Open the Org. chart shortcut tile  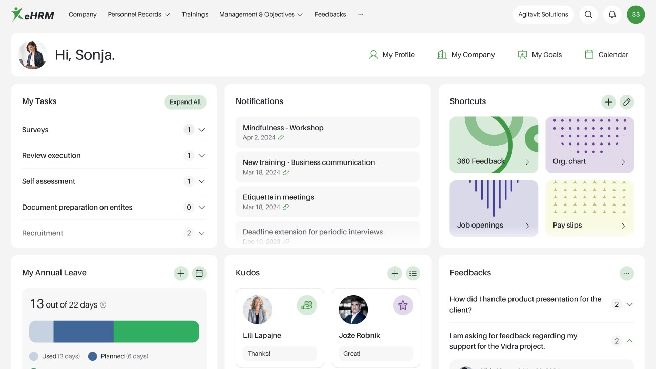pyautogui.click(x=589, y=145)
